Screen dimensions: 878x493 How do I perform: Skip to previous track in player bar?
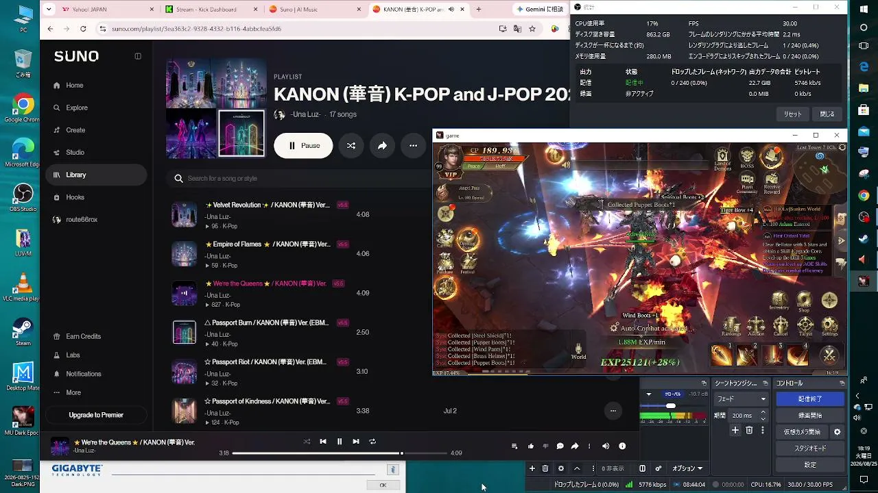(x=323, y=442)
